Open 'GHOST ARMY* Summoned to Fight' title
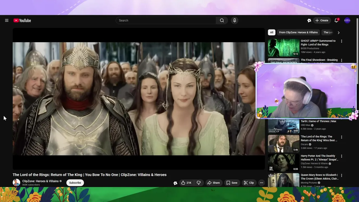The image size is (359, 202). coord(318,43)
